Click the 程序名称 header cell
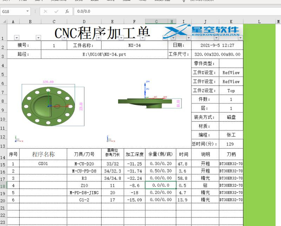The height and width of the screenshot is (226, 281). (x=43, y=154)
